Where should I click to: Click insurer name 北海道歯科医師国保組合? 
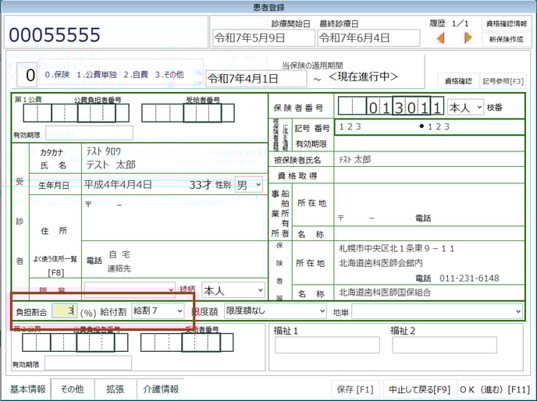tap(385, 293)
